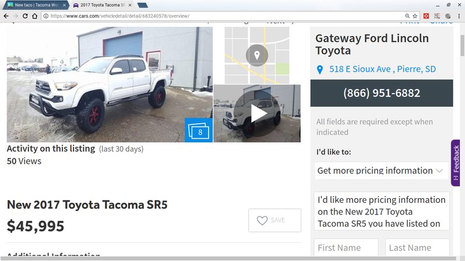
Task: Call dealer via (866) 951-6882 button
Action: point(382,93)
